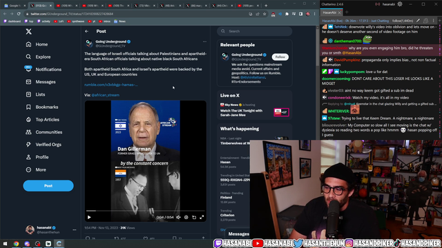Enter video fullscreen mode
The width and height of the screenshot is (442, 248).
pos(202,217)
